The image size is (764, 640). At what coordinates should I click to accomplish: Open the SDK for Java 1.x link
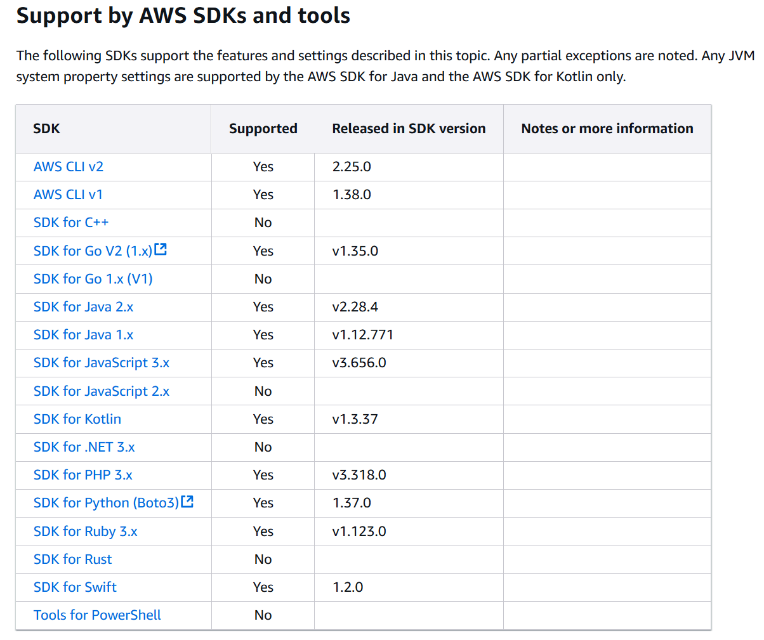click(x=84, y=335)
